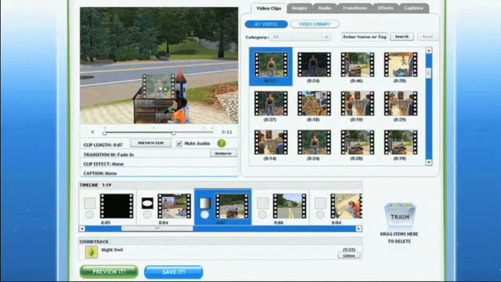Click Remove button next to transition
Viewport: 501px width, 282px height.
[x=223, y=154]
